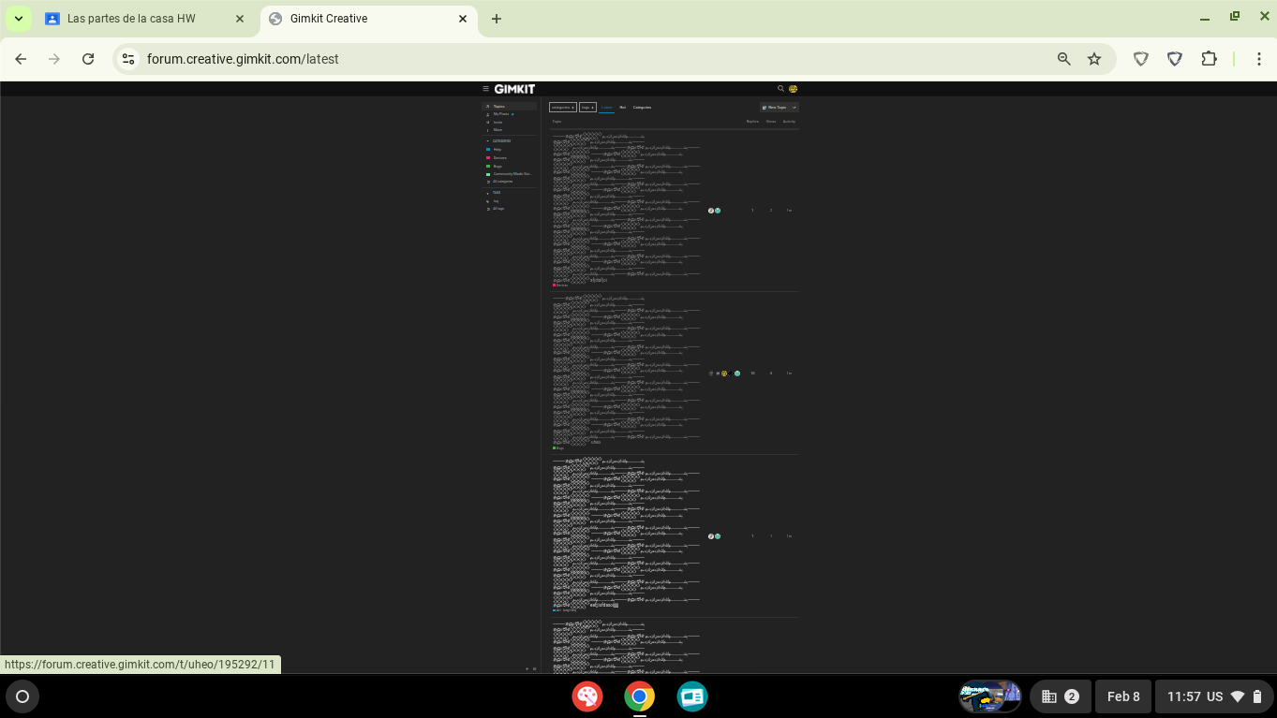The image size is (1277, 718).
Task: Open the user profile avatar menu
Action: [x=794, y=89]
